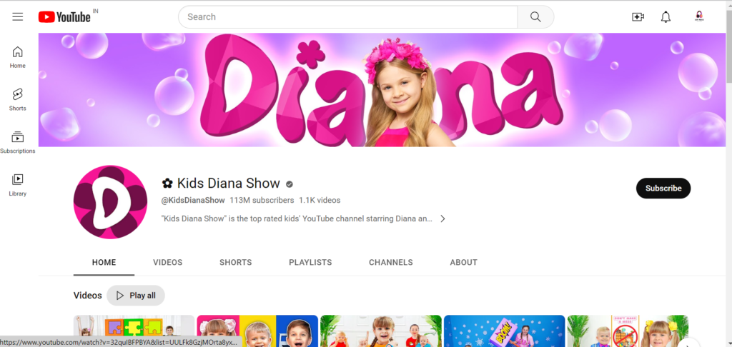
Task: Switch to the SHORTS tab
Action: pos(236,263)
